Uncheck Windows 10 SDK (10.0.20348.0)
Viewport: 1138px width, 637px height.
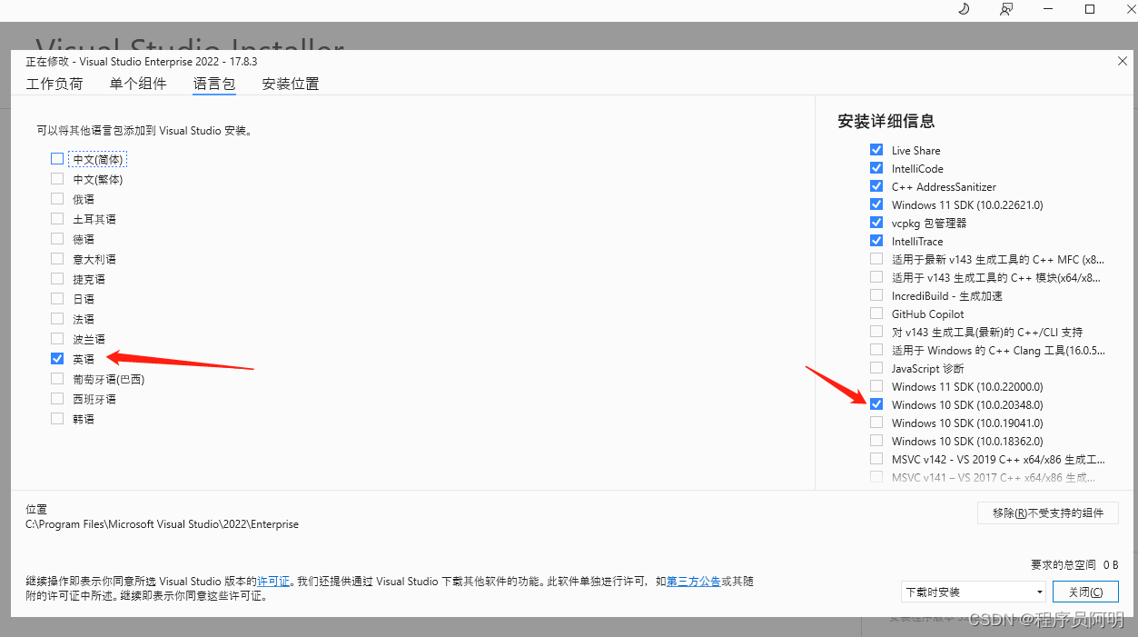(876, 404)
